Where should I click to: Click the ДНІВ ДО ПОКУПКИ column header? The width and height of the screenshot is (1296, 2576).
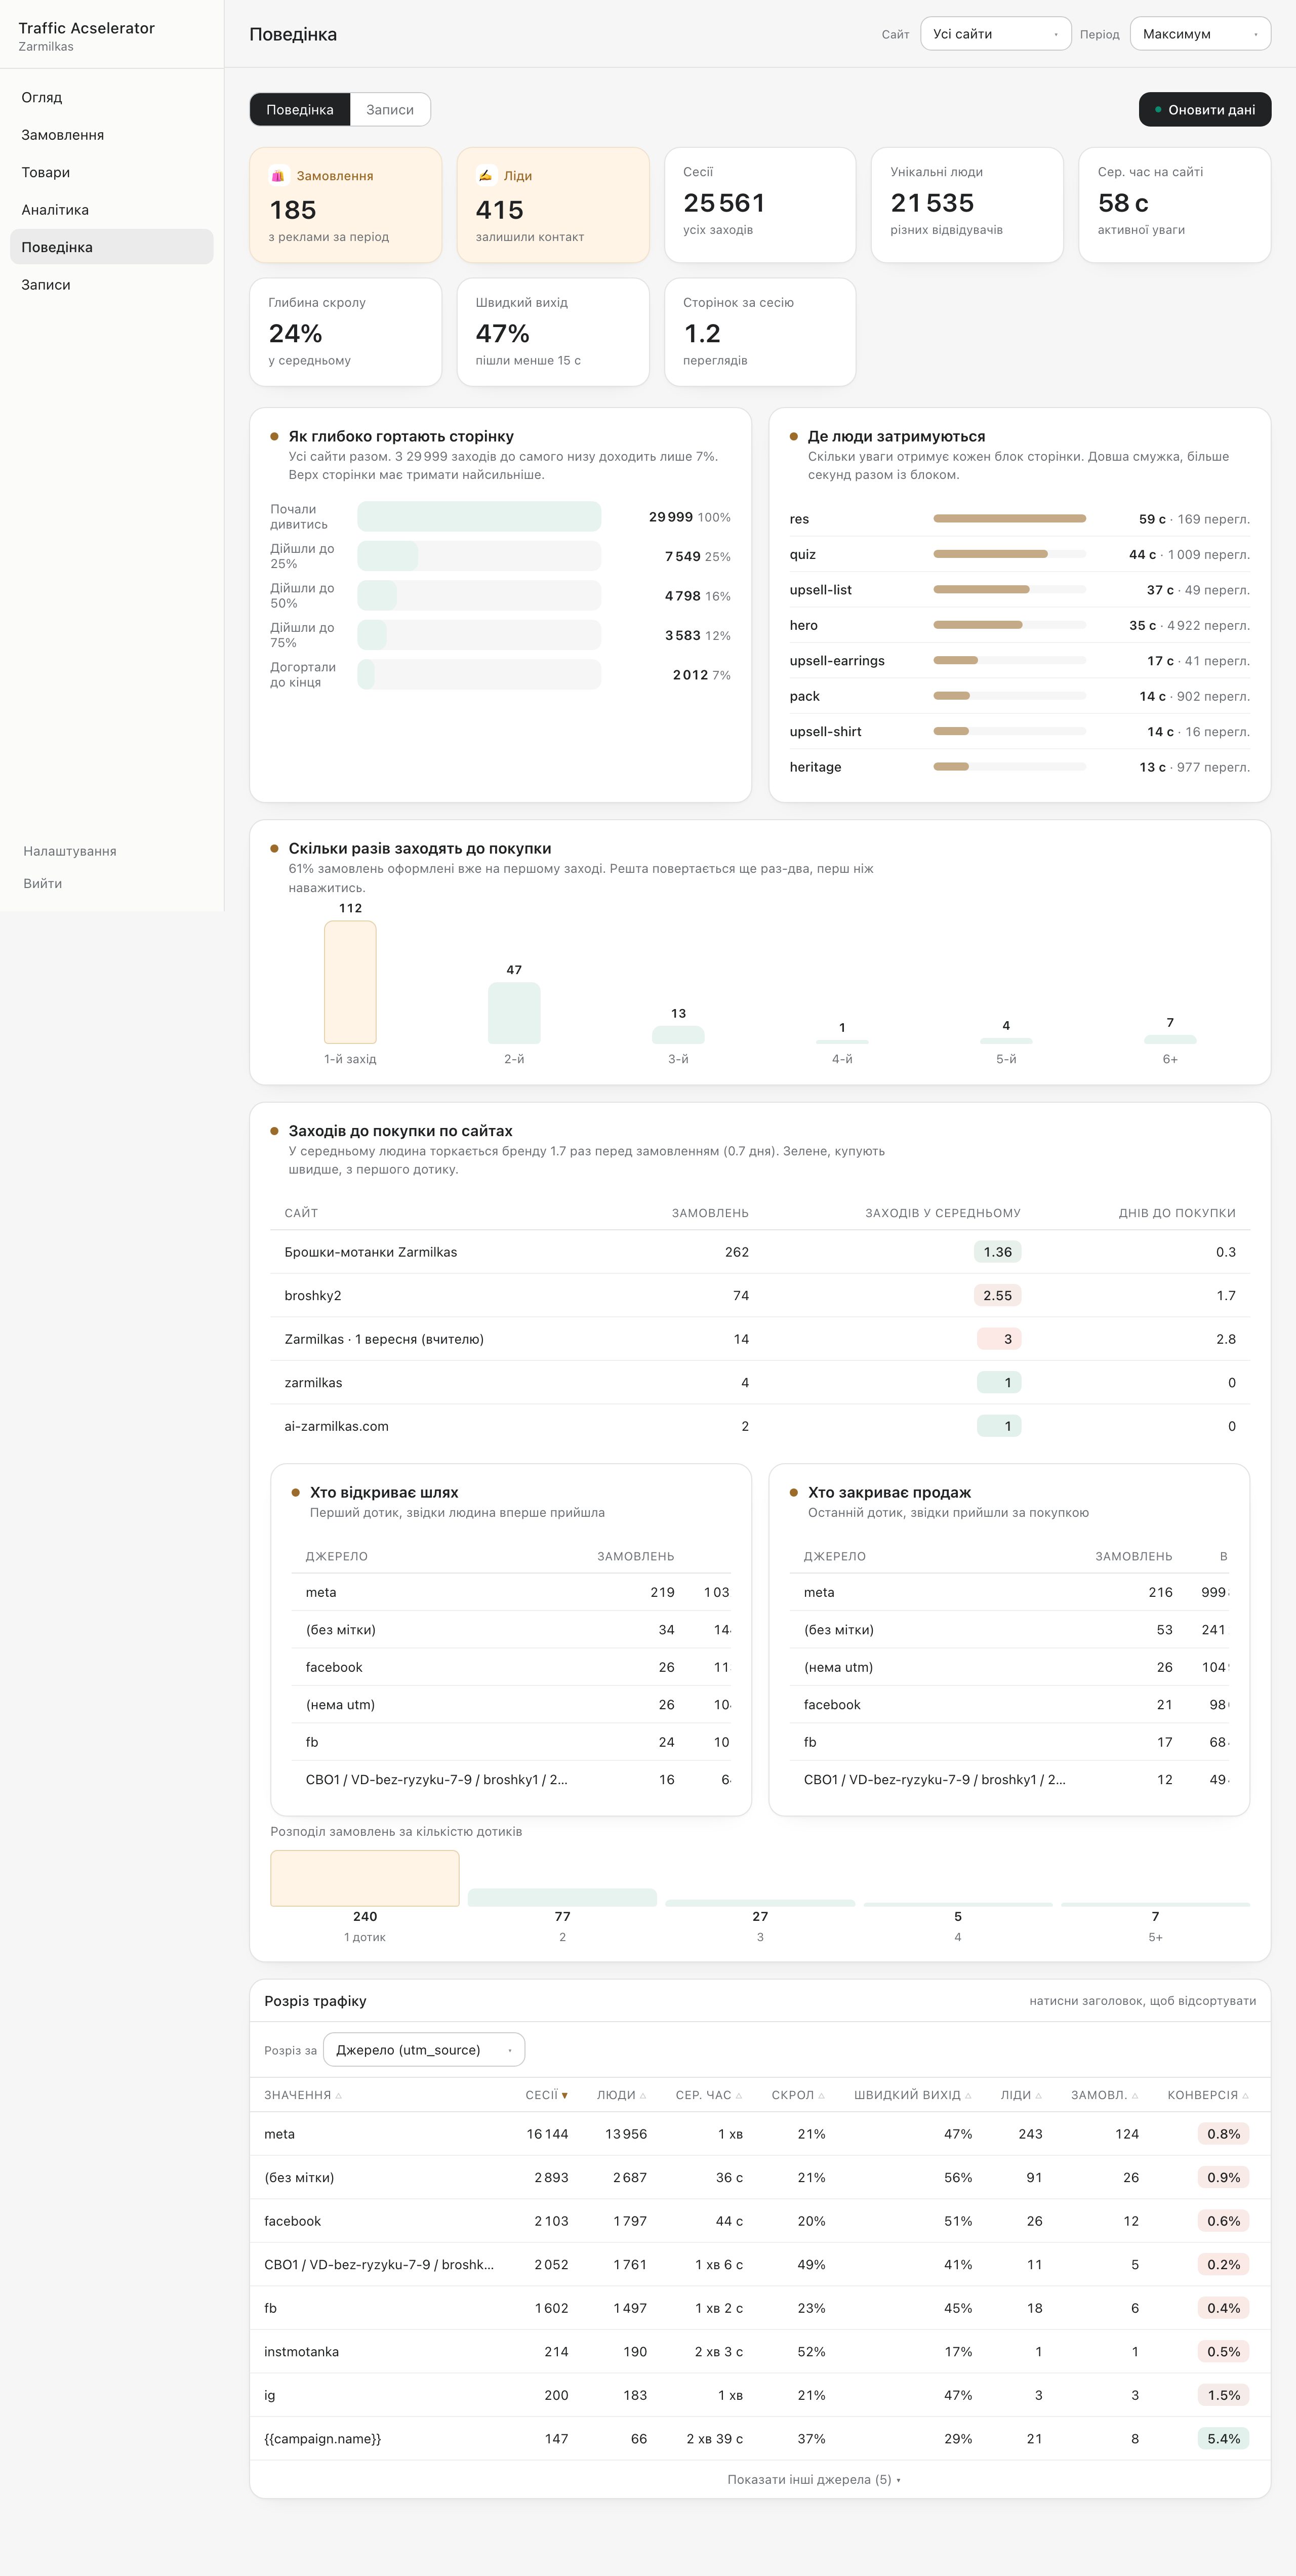(x=1177, y=1213)
